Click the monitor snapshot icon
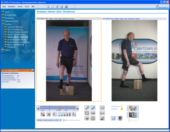Screen dimensions: 170x132 pos(120,118)
